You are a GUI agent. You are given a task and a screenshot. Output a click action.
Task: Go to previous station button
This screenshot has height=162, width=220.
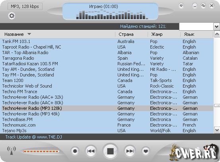[x=91, y=151]
